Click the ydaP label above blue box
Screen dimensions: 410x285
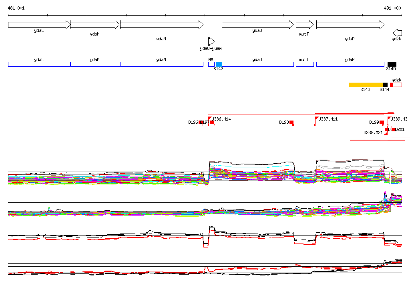(x=350, y=60)
